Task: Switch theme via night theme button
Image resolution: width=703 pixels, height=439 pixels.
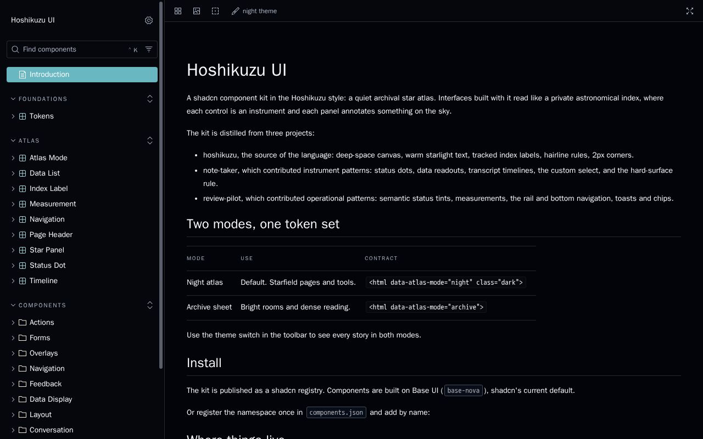Action: 254,11
